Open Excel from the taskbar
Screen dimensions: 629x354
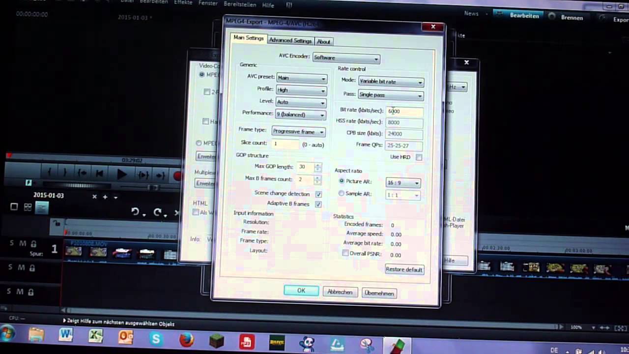click(x=96, y=337)
